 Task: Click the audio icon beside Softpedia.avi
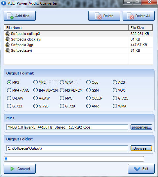pyautogui.click(x=8, y=50)
